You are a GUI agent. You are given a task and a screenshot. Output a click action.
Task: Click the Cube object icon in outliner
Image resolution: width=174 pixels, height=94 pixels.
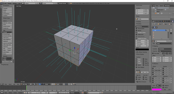click(x=156, y=13)
